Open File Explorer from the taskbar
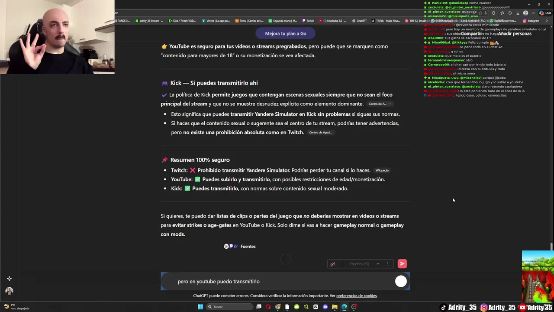 (335, 307)
